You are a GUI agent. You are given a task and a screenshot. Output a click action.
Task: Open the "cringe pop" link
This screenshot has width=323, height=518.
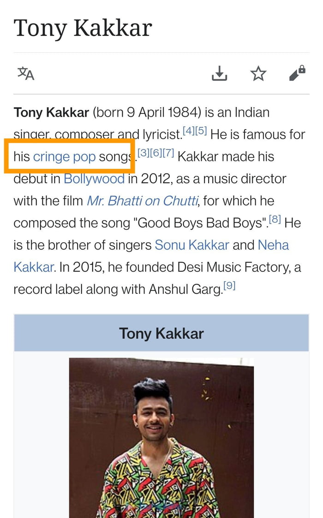click(64, 157)
